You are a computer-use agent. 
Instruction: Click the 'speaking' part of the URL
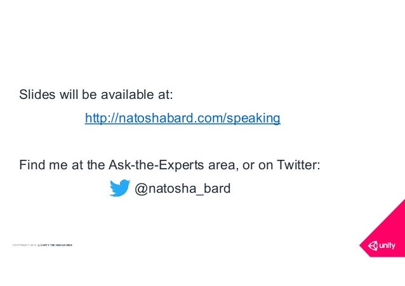(253, 119)
